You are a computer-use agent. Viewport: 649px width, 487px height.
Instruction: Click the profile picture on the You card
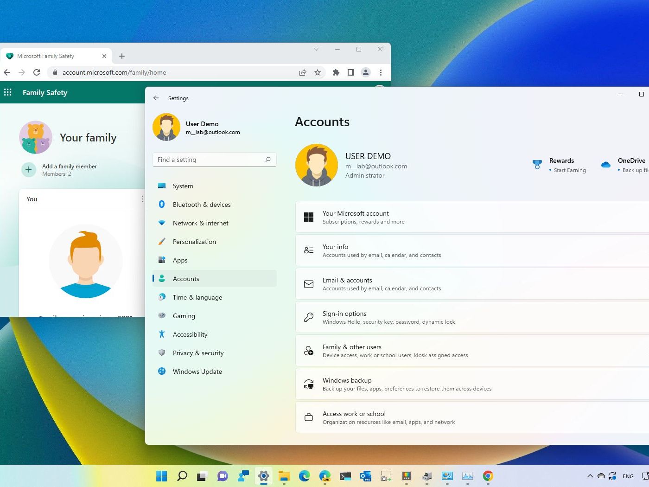coord(86,262)
